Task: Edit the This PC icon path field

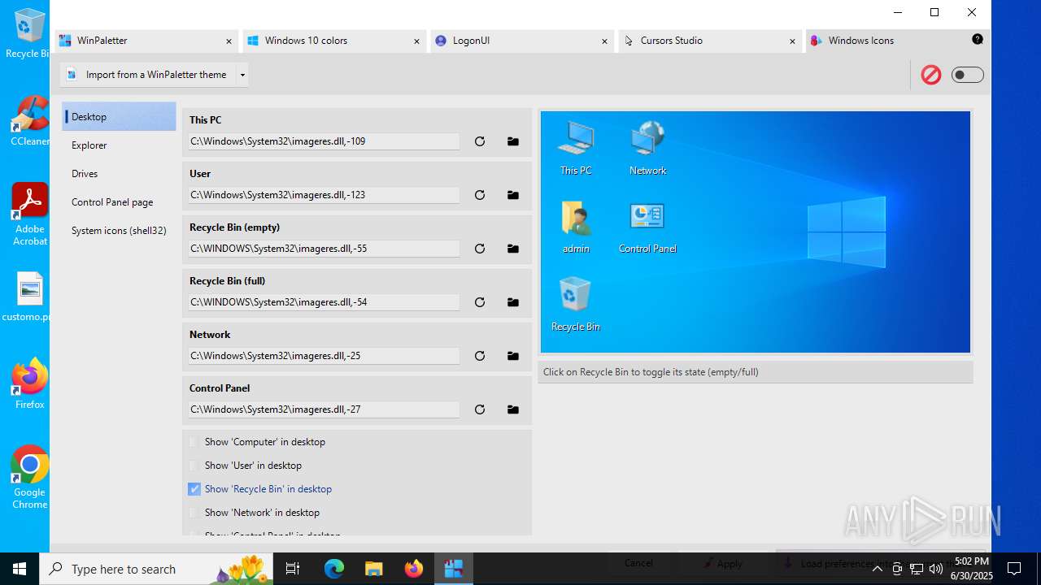Action: tap(324, 141)
